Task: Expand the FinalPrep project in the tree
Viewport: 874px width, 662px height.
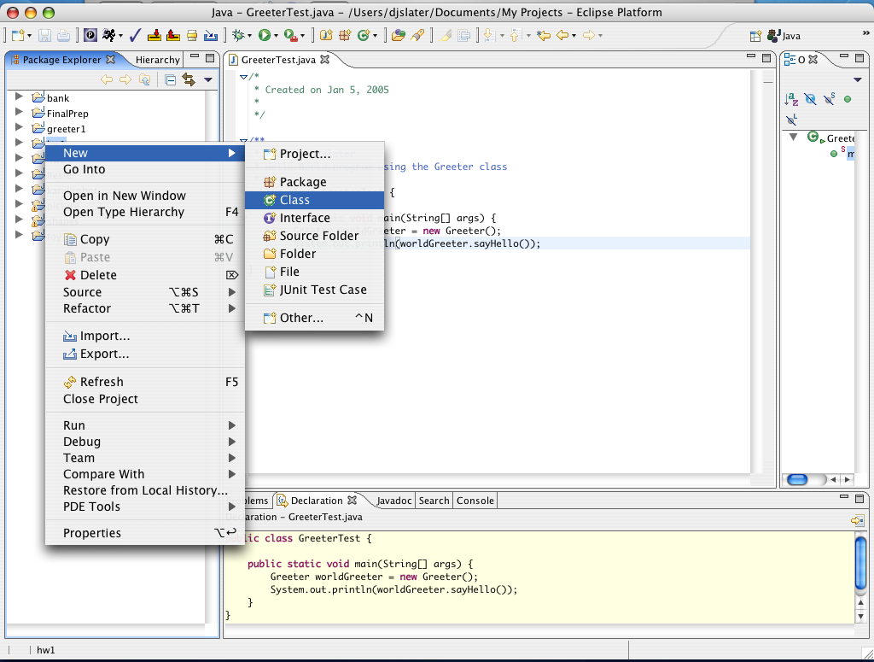Action: pyautogui.click(x=19, y=113)
